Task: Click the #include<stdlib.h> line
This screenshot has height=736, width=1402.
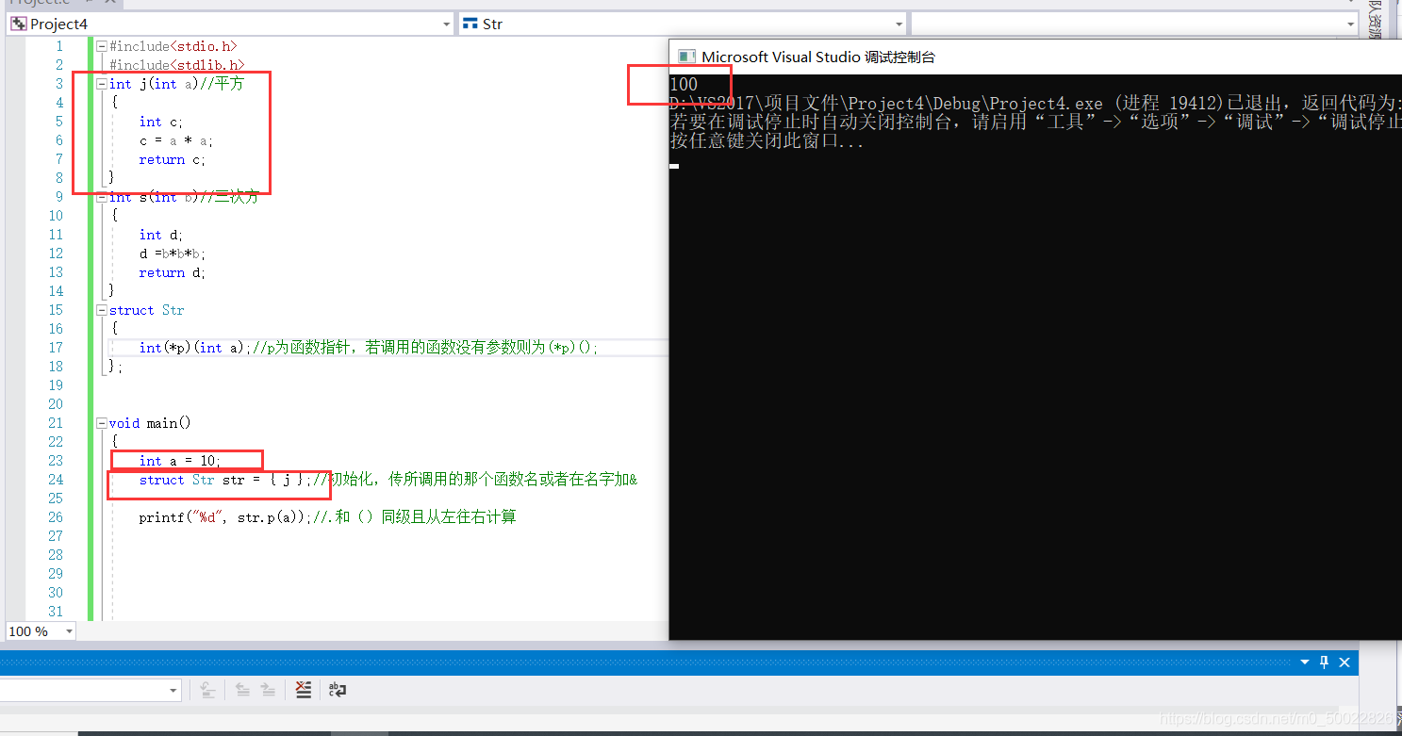Action: (x=177, y=64)
